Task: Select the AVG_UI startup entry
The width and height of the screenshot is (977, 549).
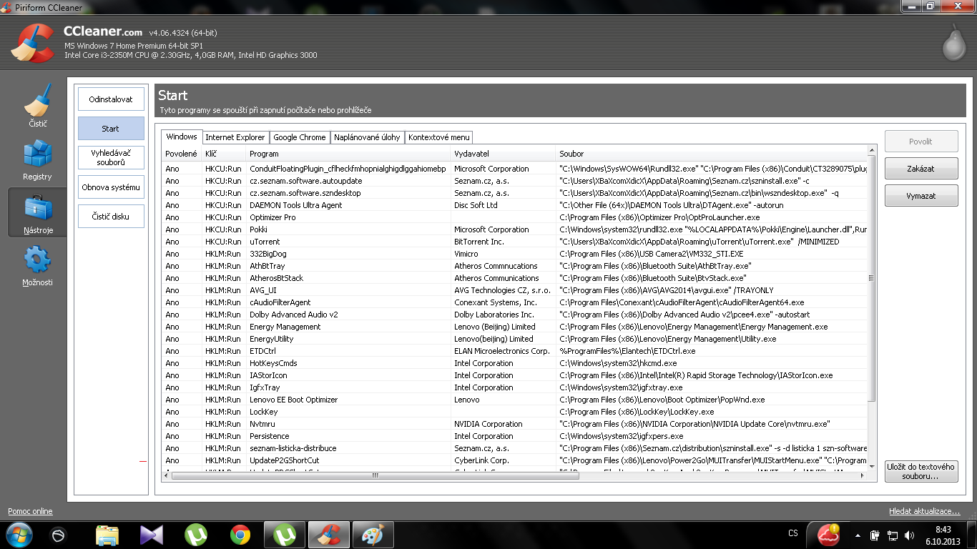Action: click(514, 290)
